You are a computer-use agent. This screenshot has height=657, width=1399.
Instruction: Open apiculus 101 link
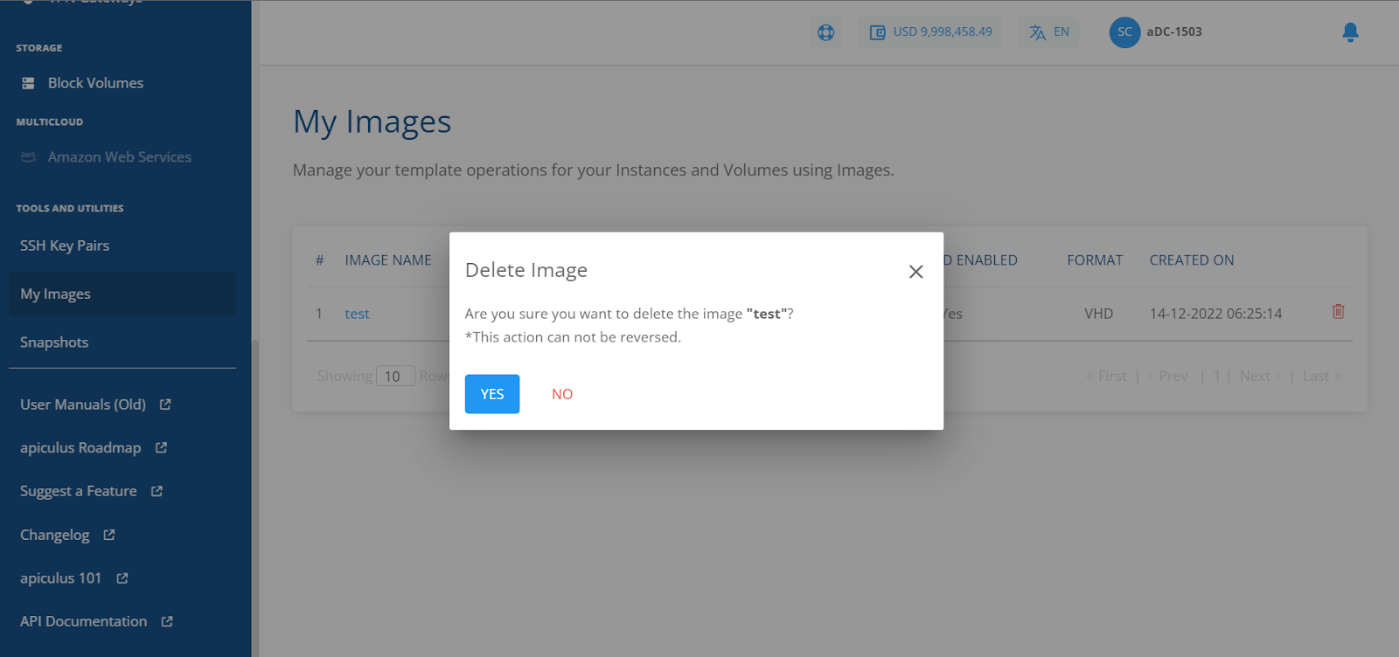61,578
